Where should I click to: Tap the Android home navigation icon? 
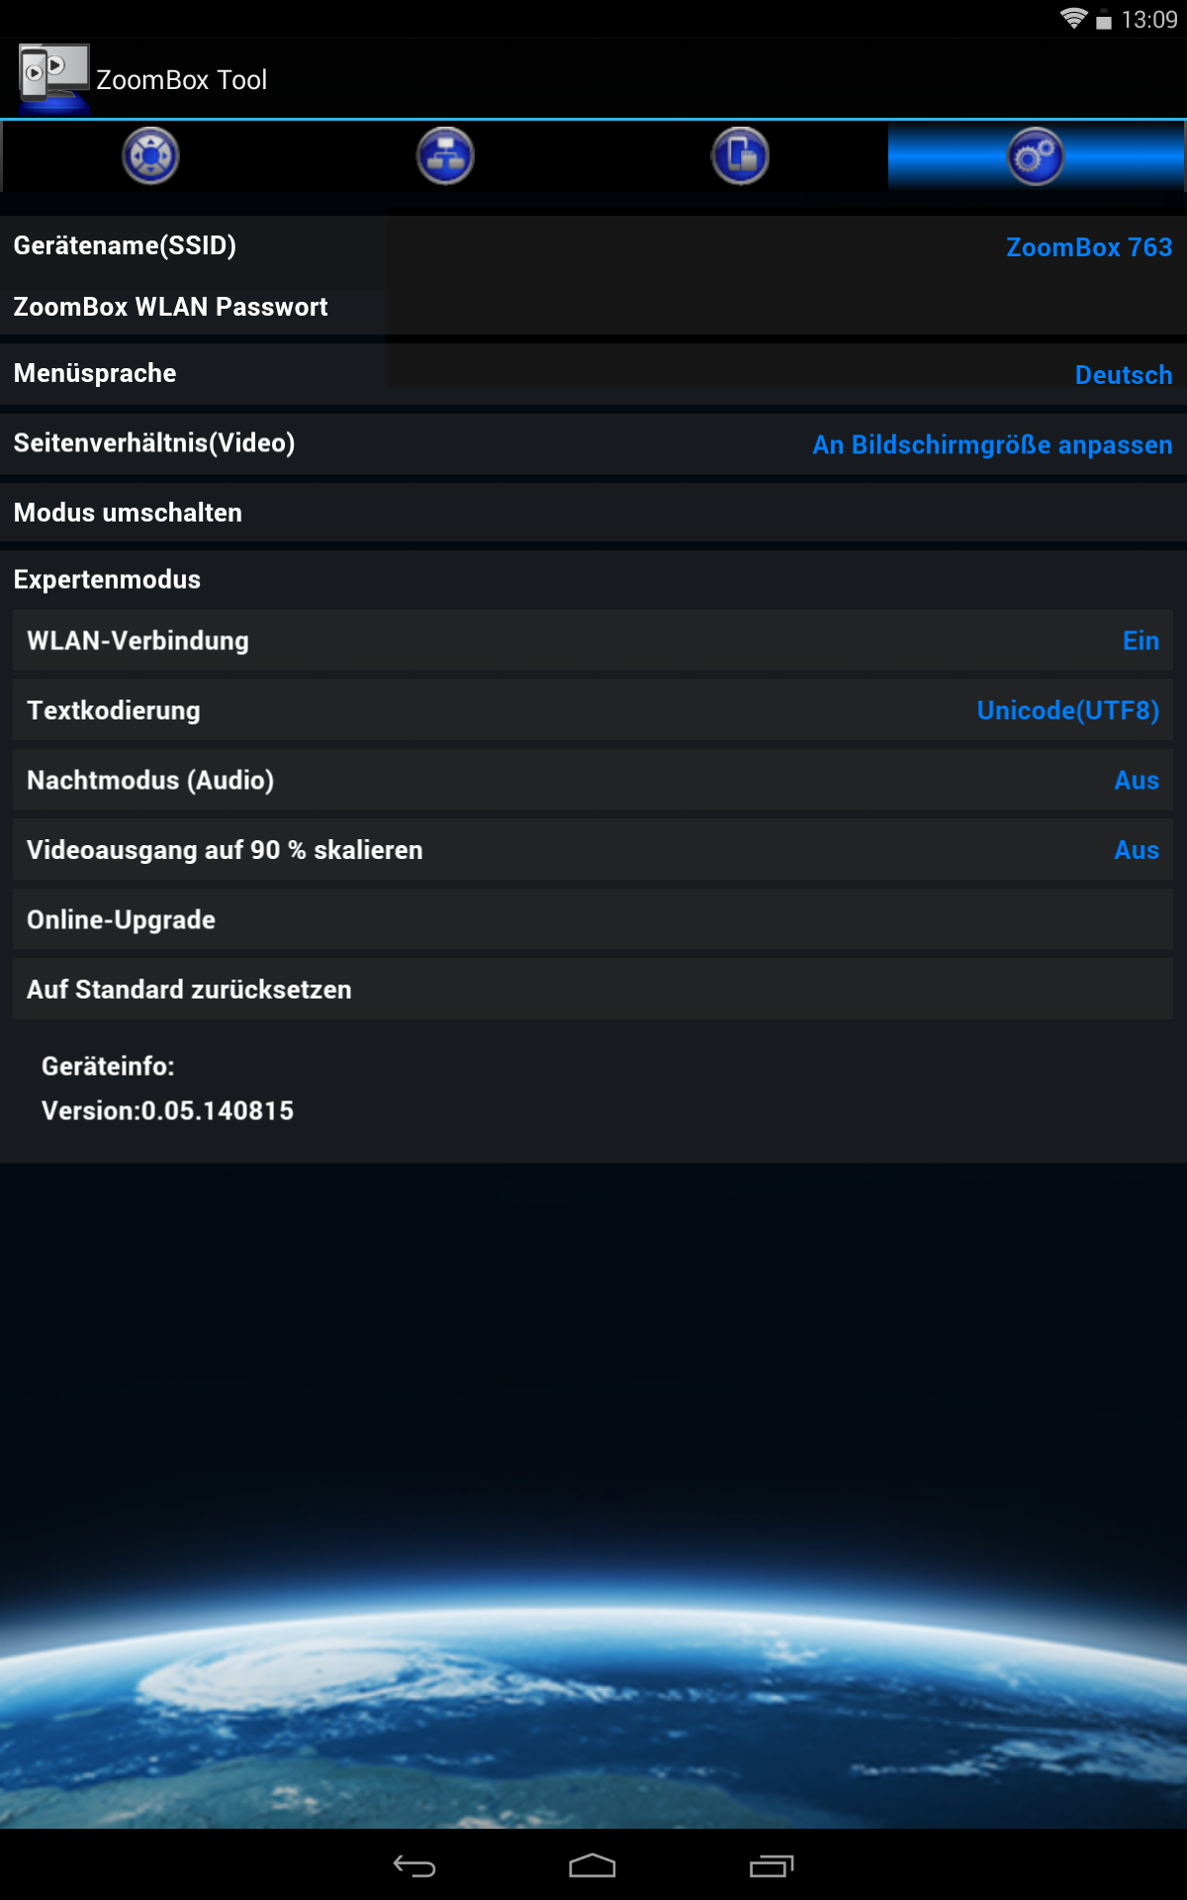(593, 1865)
